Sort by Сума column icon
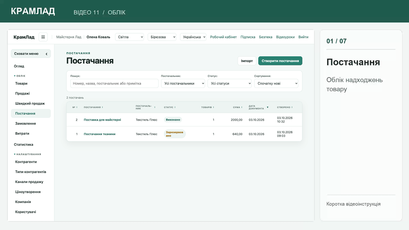The width and height of the screenshot is (409, 230). [x=242, y=107]
